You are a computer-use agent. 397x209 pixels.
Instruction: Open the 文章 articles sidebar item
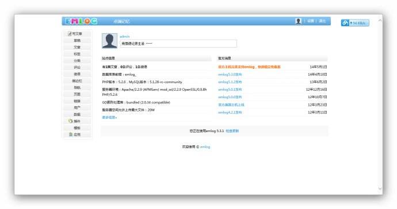(x=77, y=47)
